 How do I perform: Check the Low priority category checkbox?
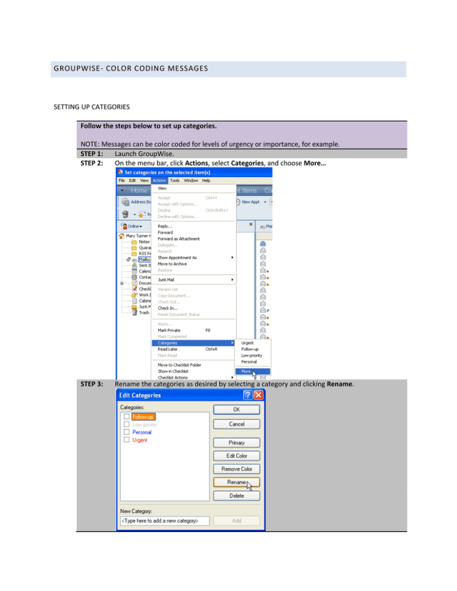click(127, 424)
